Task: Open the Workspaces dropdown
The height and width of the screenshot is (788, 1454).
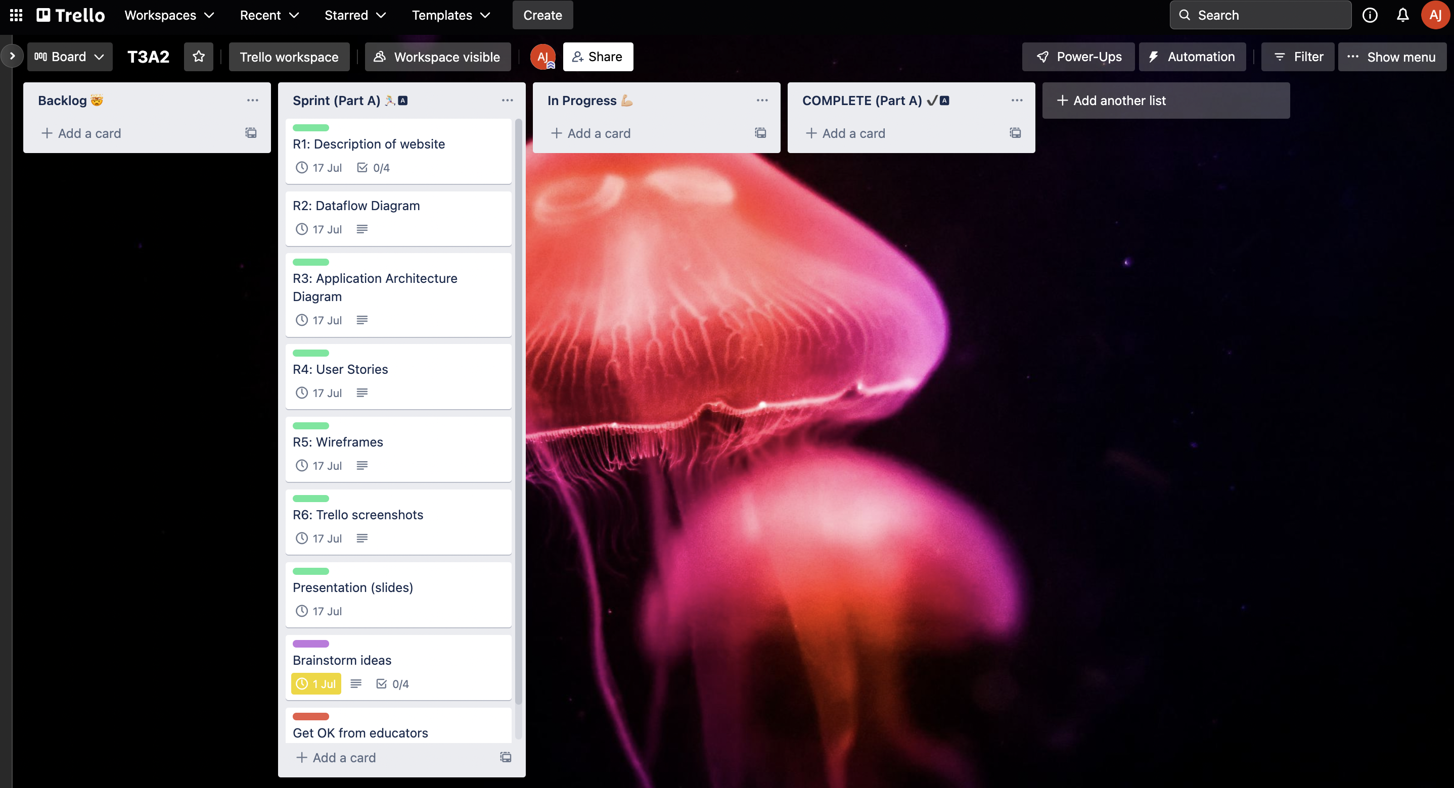Action: click(169, 15)
